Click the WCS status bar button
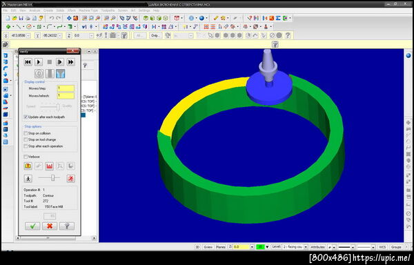This screenshot has height=265, width=414. (x=382, y=247)
